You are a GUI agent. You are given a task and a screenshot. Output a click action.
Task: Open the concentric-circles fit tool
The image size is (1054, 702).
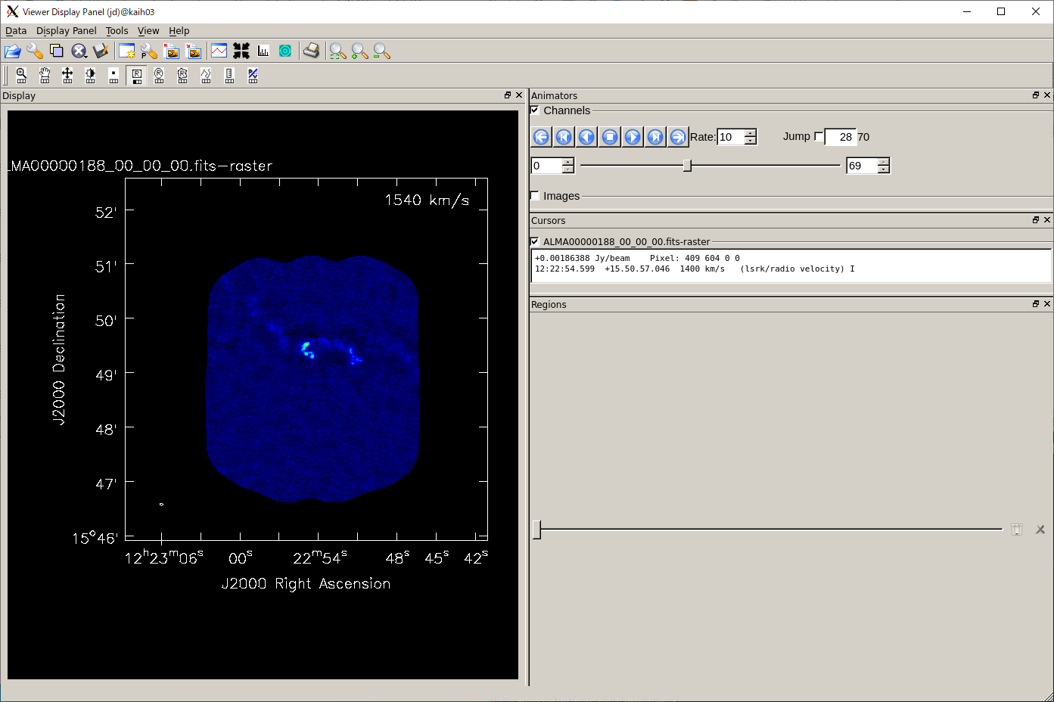point(285,51)
